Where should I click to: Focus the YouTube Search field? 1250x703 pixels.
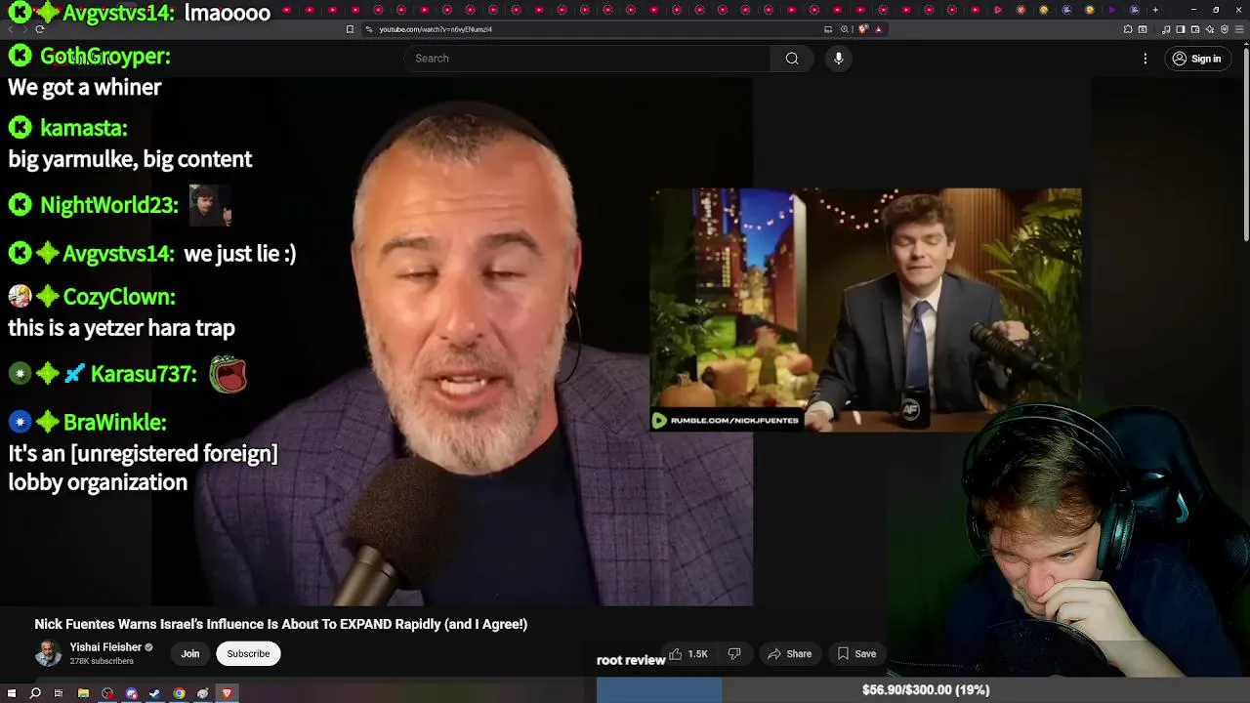[586, 59]
